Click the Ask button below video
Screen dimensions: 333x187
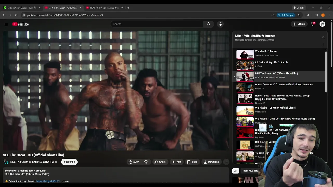point(176,162)
